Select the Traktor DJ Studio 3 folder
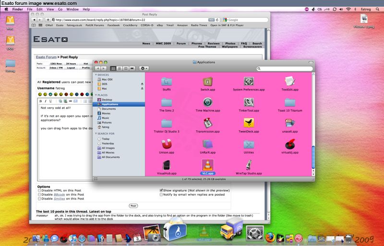The image size is (384, 246). click(x=167, y=123)
